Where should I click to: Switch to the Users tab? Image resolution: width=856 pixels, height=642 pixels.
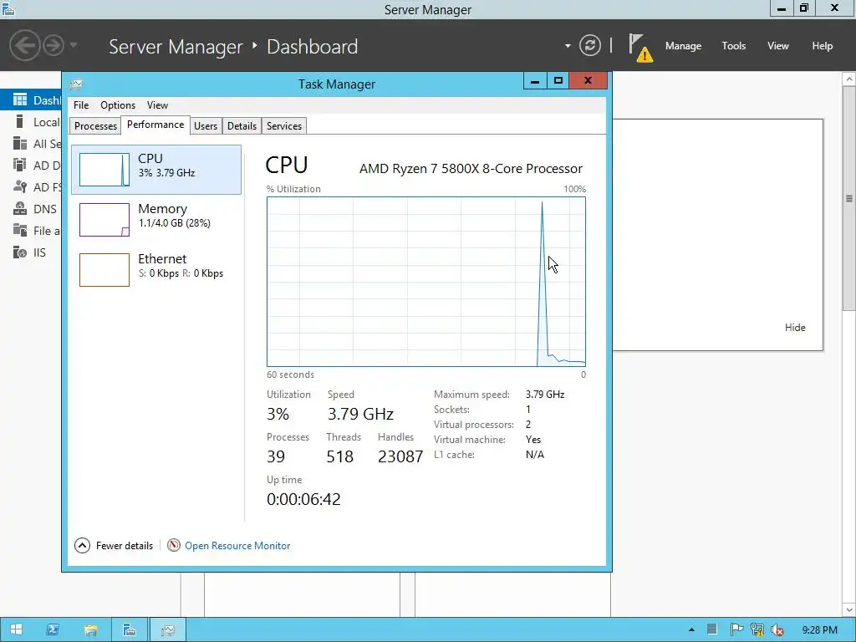(206, 126)
